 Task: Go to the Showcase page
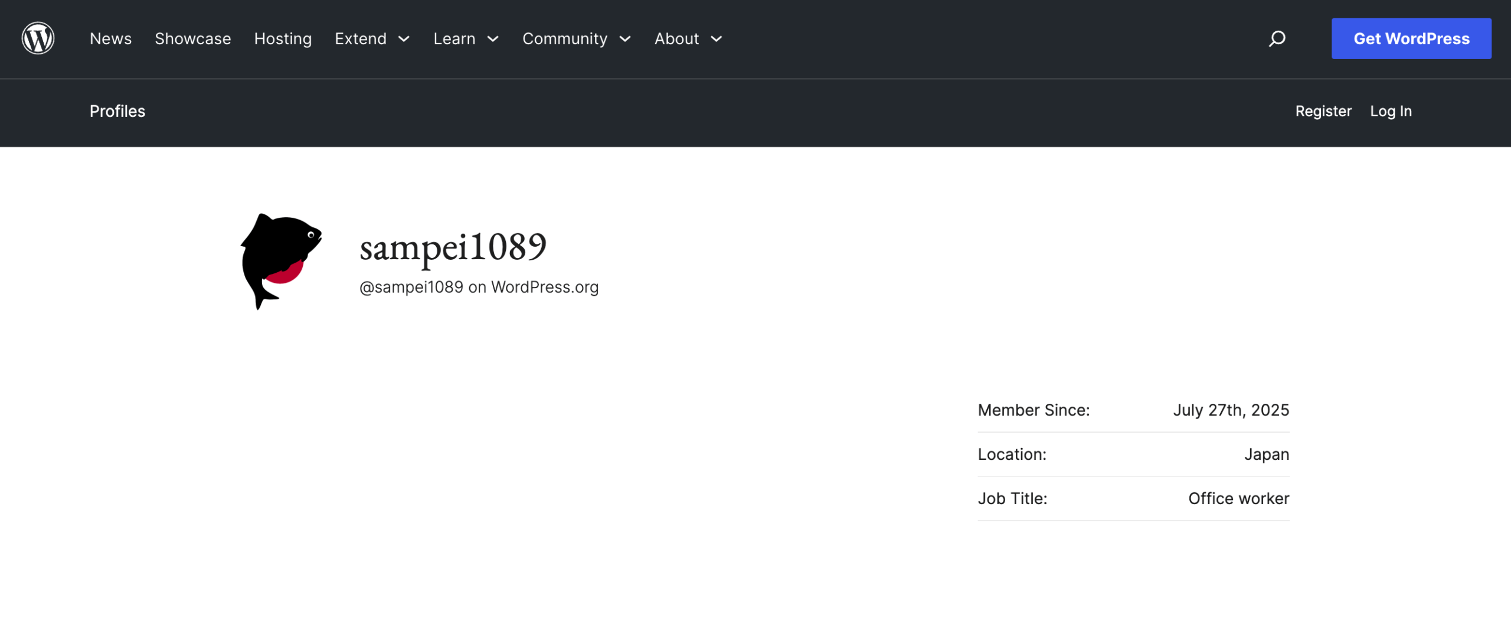click(x=192, y=39)
